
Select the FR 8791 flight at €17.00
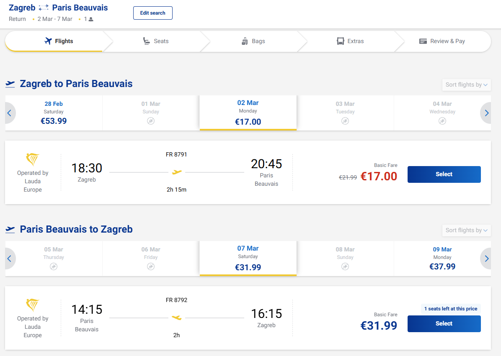coord(444,174)
